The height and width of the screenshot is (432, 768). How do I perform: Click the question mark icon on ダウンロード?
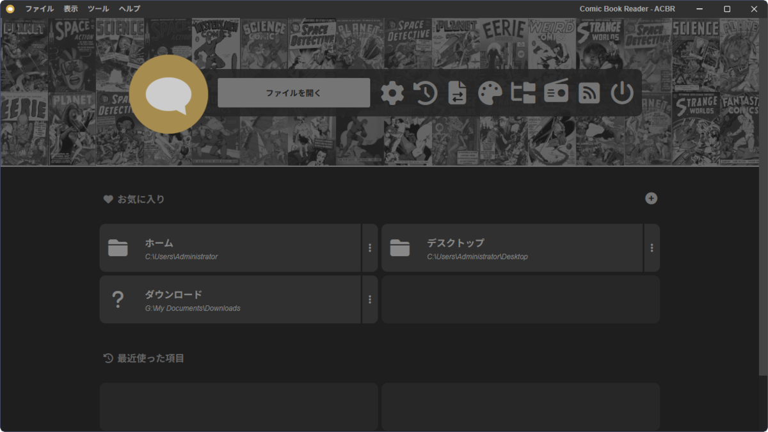coord(118,300)
